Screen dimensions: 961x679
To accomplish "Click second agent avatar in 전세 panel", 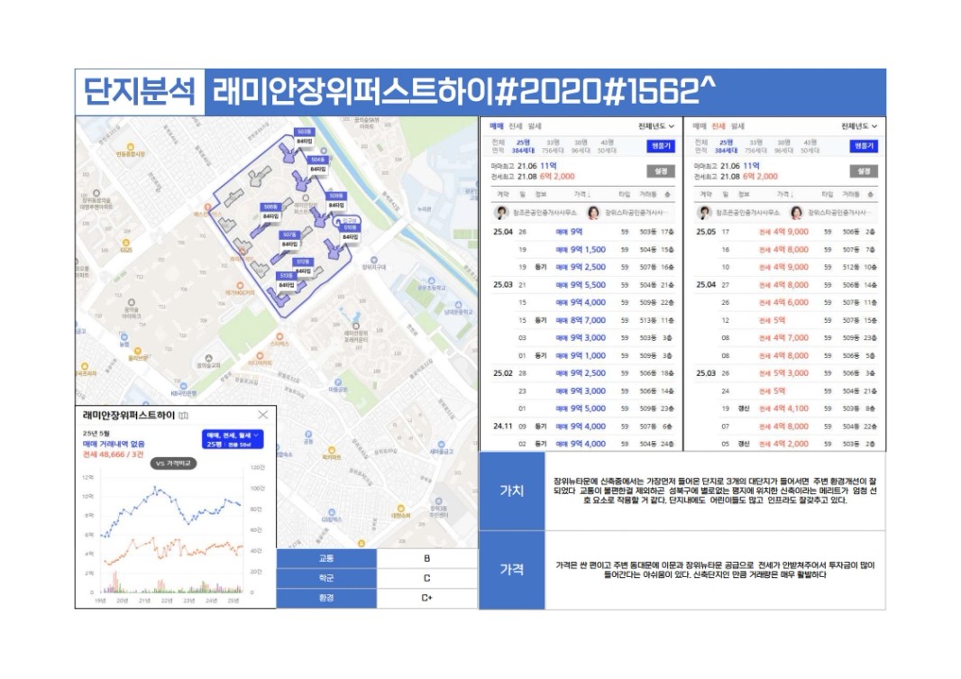I will (x=796, y=212).
